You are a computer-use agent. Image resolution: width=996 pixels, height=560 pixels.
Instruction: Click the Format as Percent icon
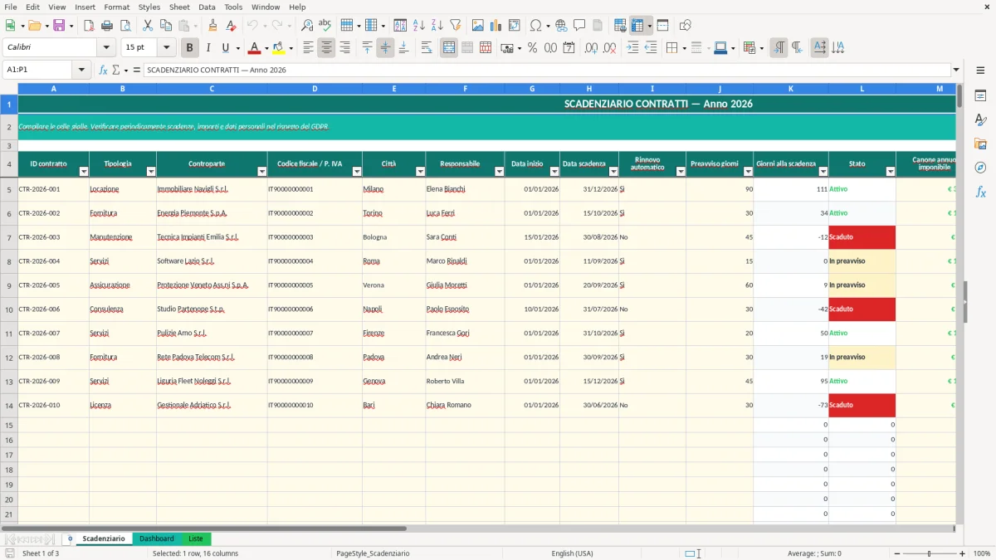(533, 48)
